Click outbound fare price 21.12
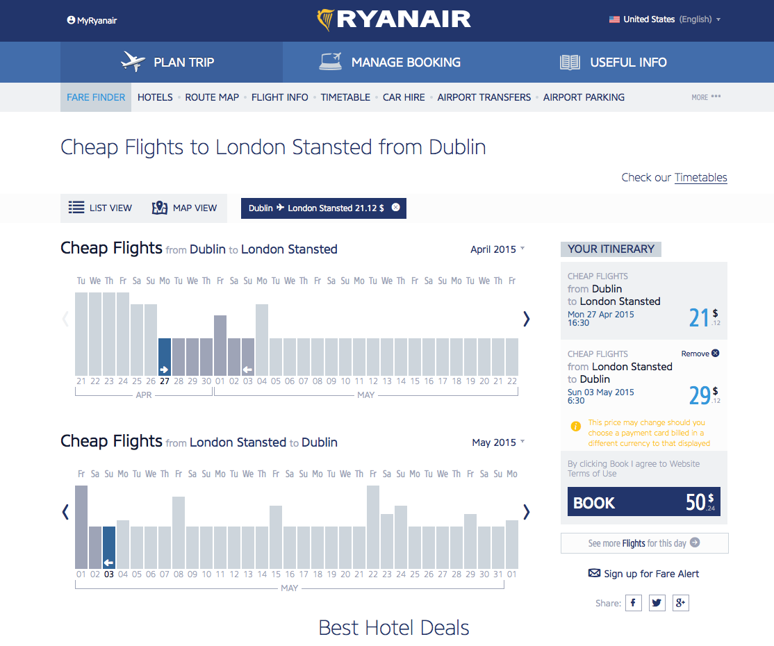The image size is (774, 646). [x=705, y=317]
